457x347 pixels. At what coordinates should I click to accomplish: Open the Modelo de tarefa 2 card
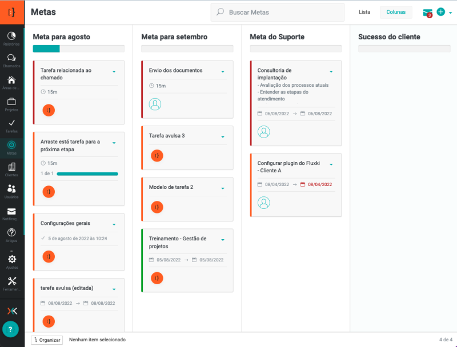coord(171,187)
